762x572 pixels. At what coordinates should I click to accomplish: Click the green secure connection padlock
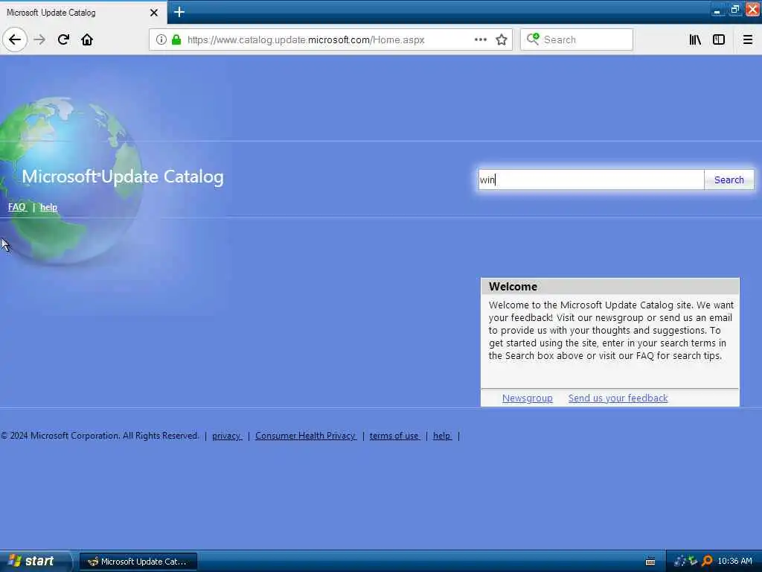tap(176, 39)
